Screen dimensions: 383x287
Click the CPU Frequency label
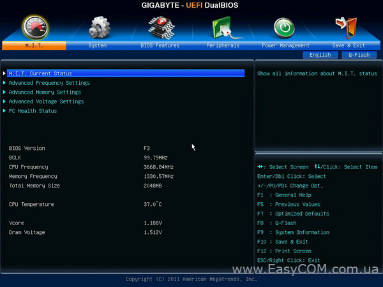tap(29, 167)
